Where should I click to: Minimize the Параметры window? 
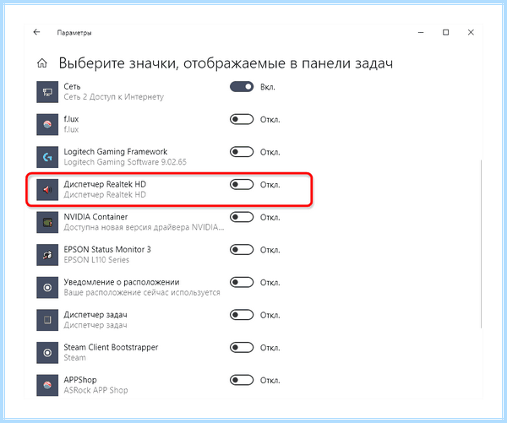tap(421, 32)
